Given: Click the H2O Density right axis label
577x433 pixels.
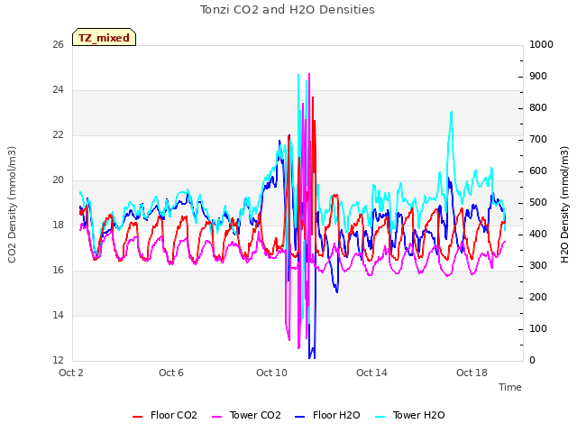Looking at the screenshot, I should 564,205.
